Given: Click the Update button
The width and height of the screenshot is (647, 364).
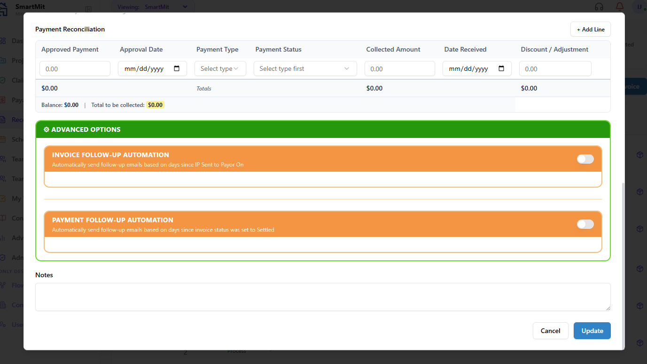Looking at the screenshot, I should tap(592, 331).
